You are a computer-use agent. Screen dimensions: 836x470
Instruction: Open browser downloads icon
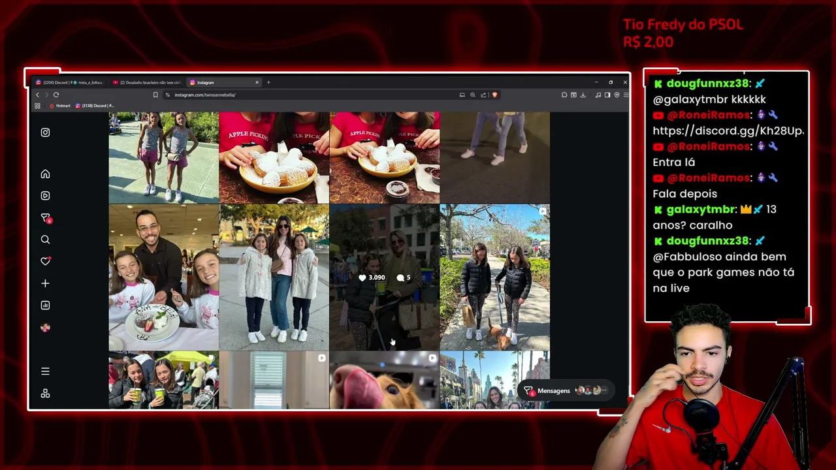click(x=583, y=95)
